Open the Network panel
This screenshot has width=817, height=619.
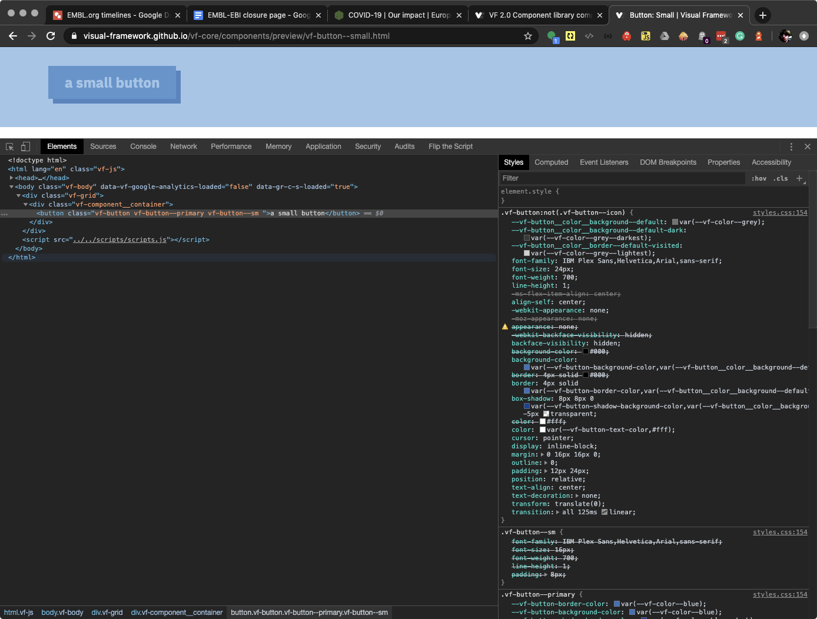183,146
